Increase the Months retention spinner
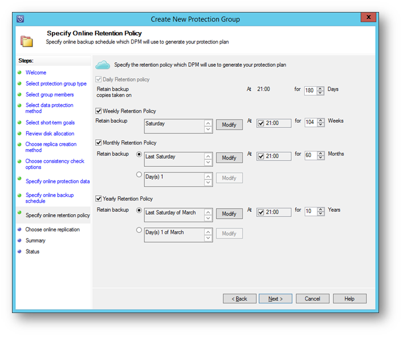The image size is (403, 337). (320, 153)
